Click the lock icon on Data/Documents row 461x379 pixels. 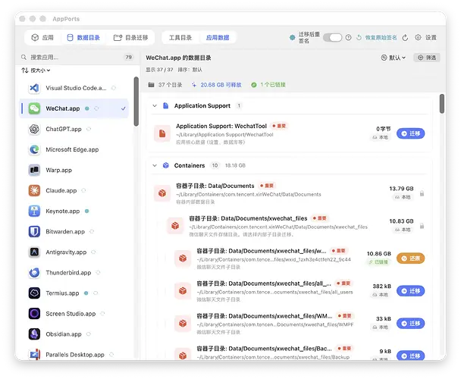click(422, 193)
